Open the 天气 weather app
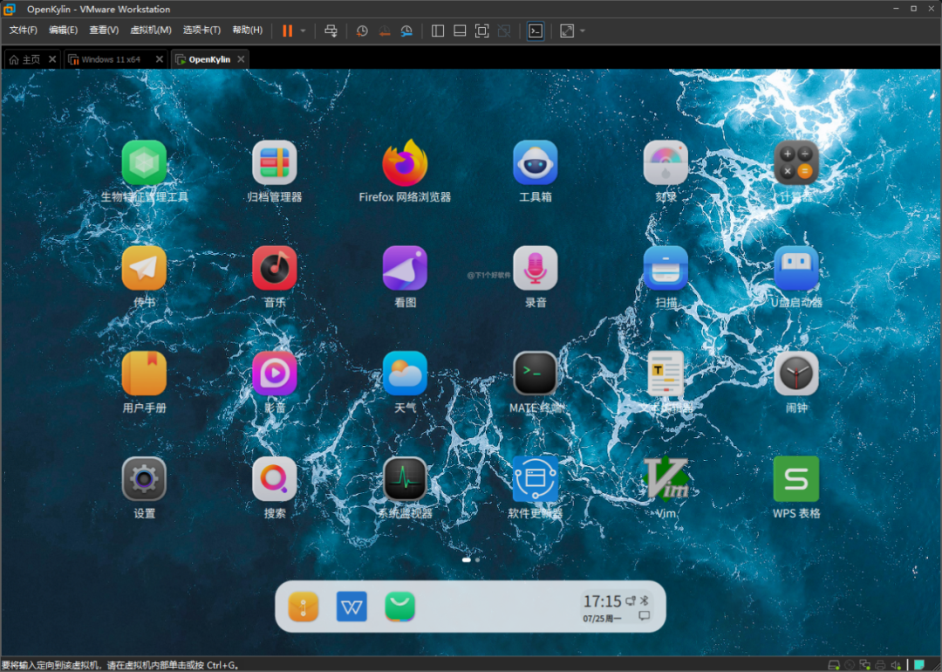The width and height of the screenshot is (942, 672). [405, 374]
